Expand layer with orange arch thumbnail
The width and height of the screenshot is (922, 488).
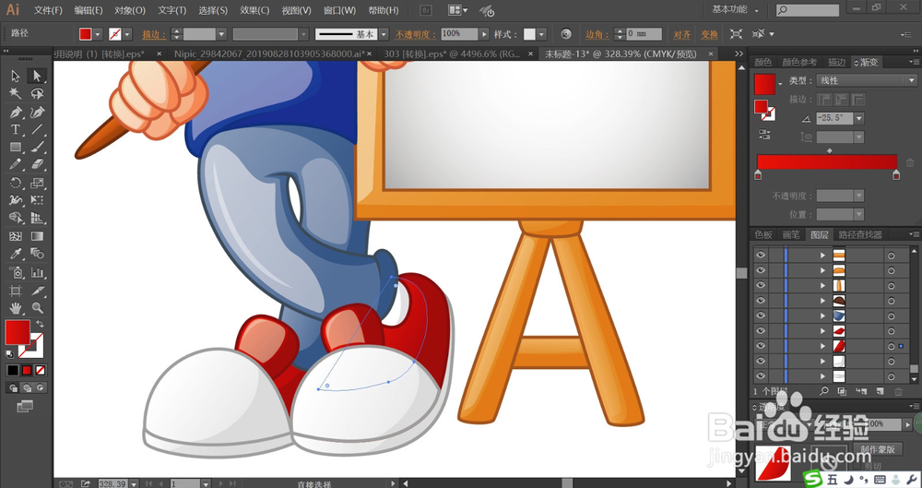(822, 270)
